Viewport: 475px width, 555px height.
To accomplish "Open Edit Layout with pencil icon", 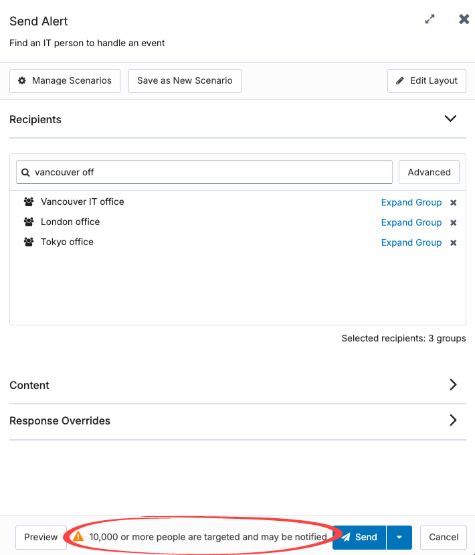I will point(427,81).
